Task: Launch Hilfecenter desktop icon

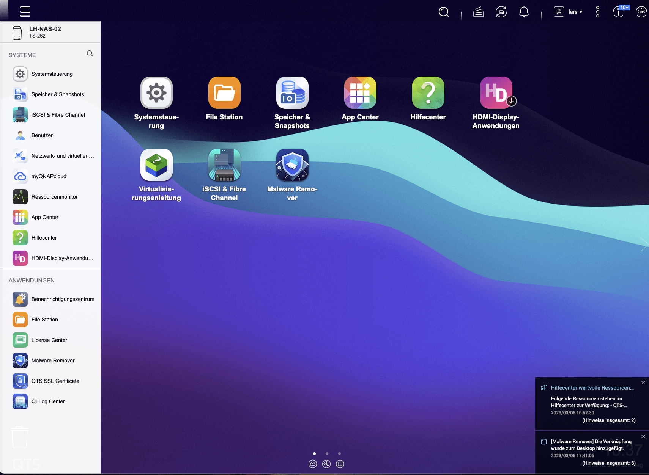Action: coord(428,93)
